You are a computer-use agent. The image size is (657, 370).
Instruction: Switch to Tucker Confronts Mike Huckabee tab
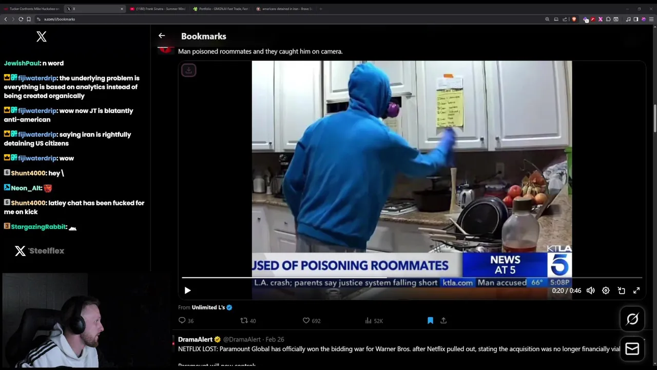click(x=31, y=9)
